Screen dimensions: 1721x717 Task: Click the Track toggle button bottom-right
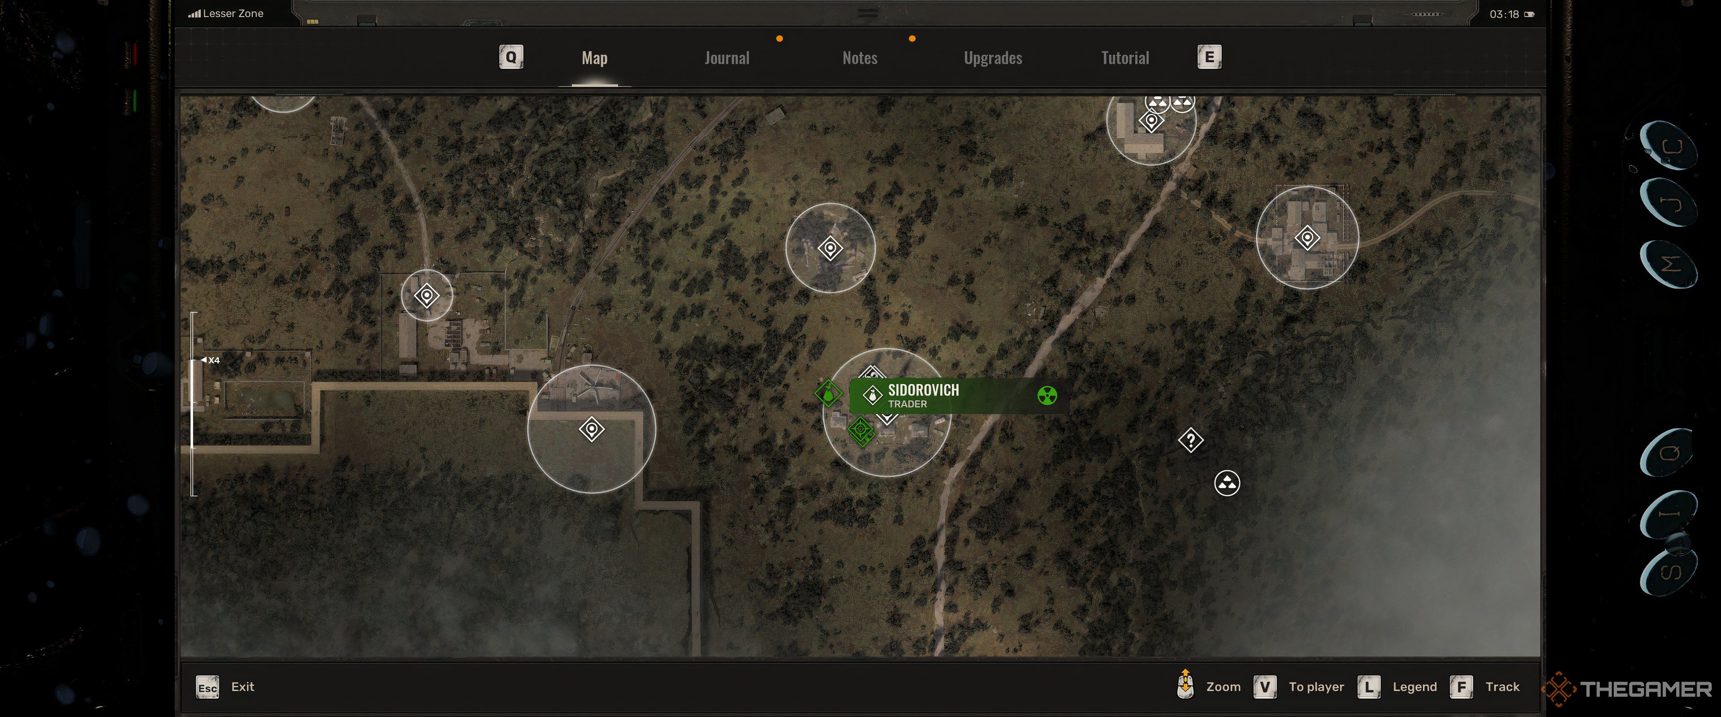pos(1489,686)
